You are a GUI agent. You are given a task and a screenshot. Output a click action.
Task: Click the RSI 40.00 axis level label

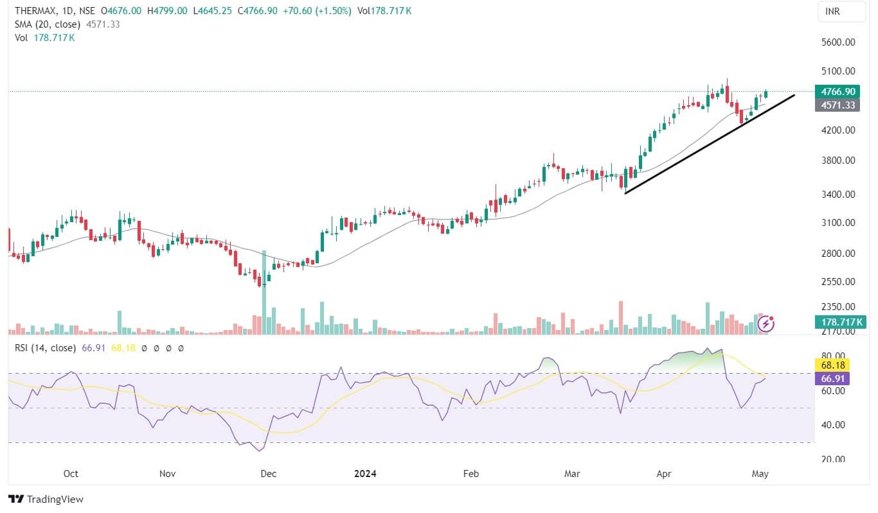[834, 424]
